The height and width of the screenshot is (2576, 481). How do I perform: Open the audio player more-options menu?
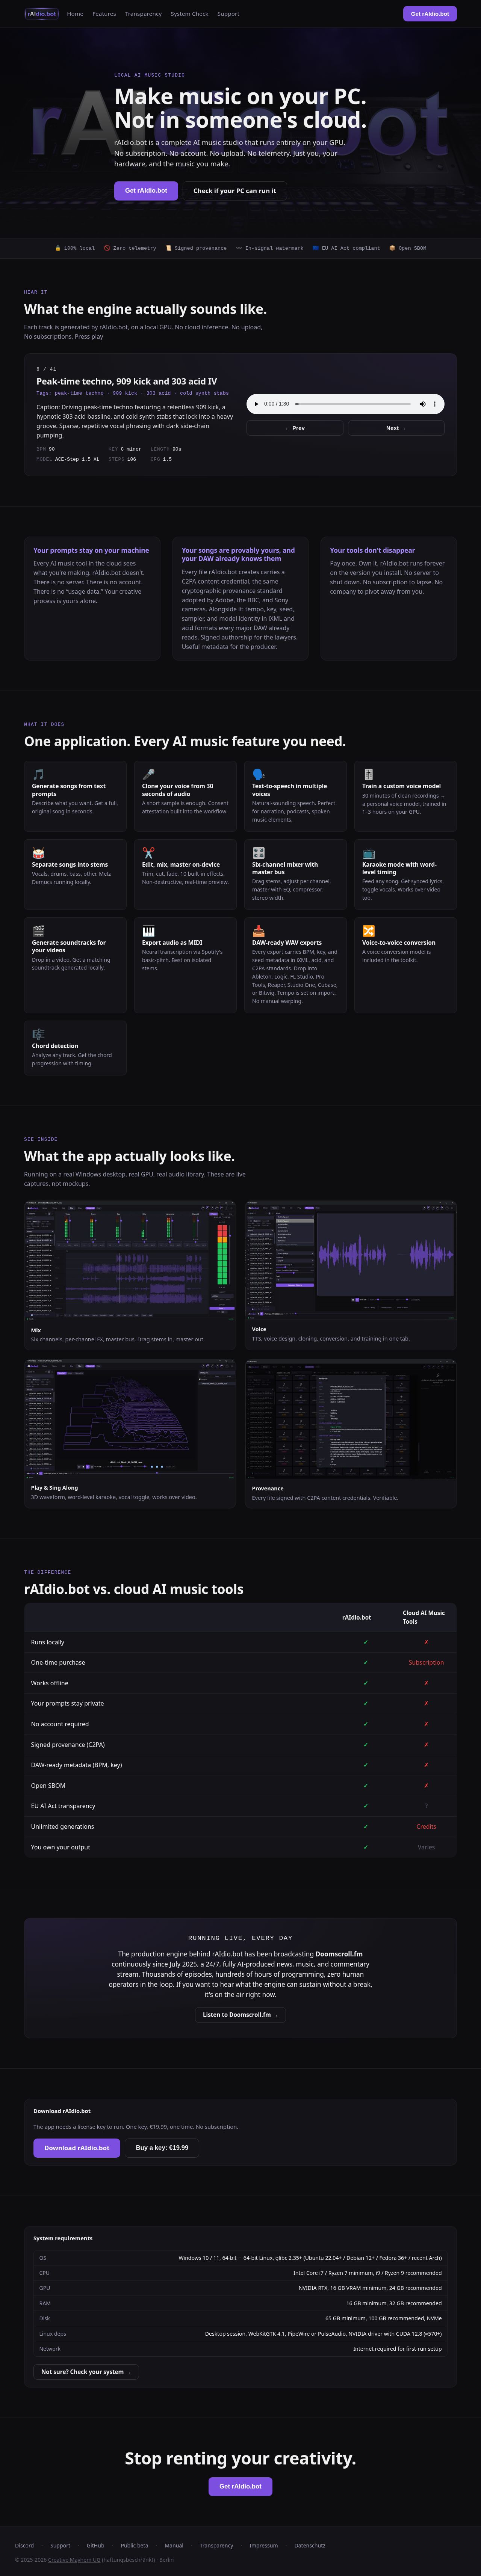(x=435, y=404)
